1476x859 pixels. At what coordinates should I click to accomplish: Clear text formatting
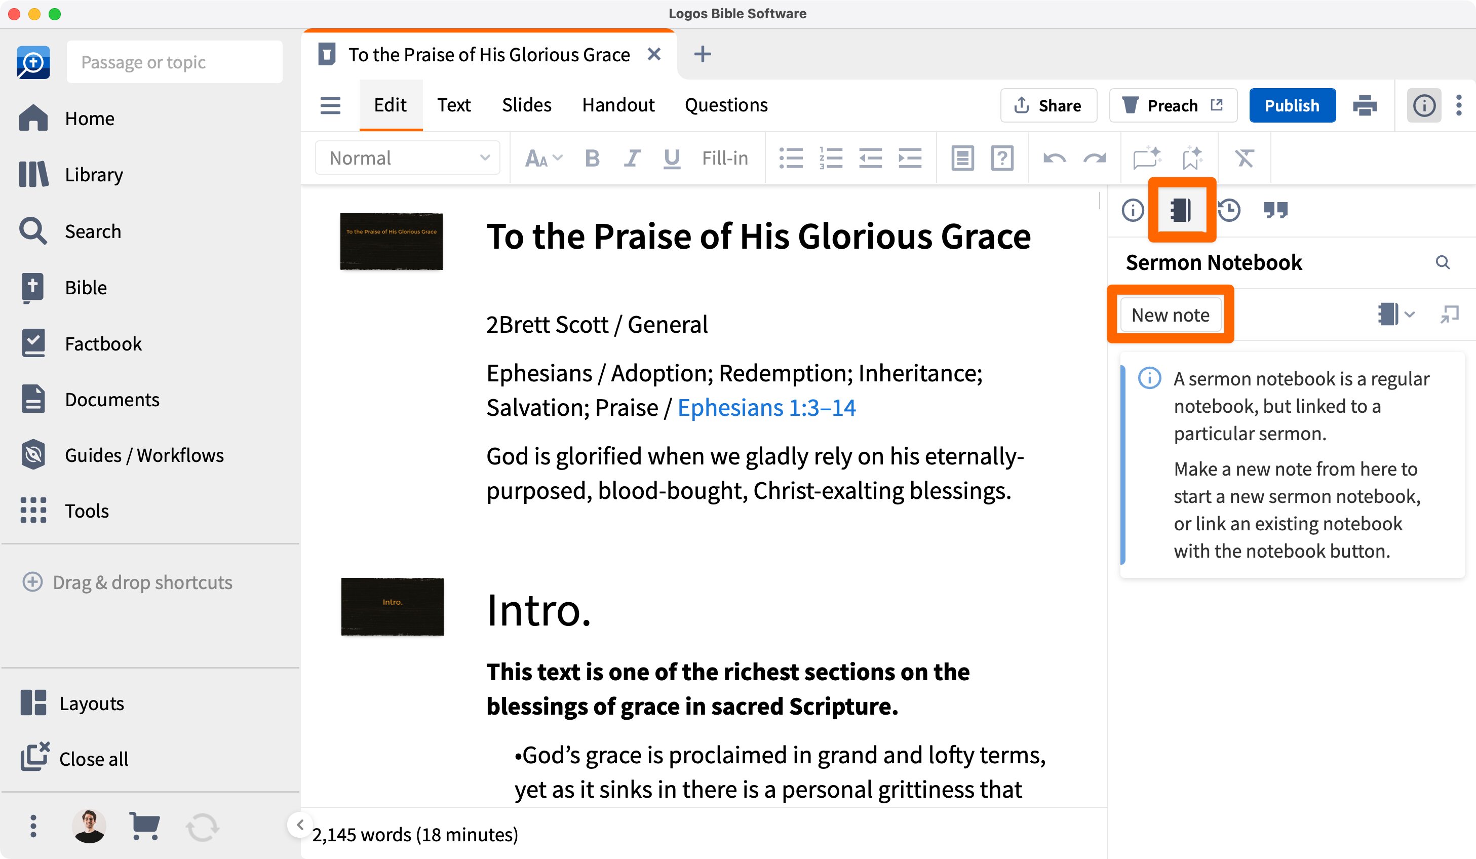pos(1244,158)
